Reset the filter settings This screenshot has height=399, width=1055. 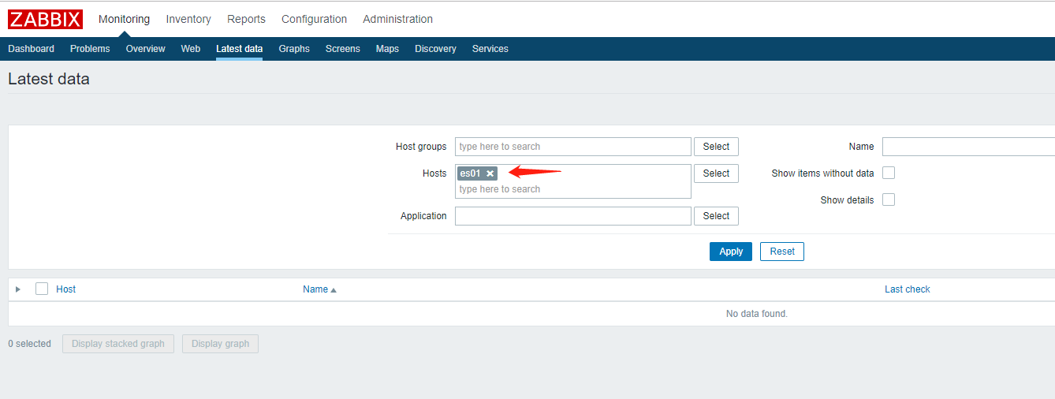pos(782,252)
